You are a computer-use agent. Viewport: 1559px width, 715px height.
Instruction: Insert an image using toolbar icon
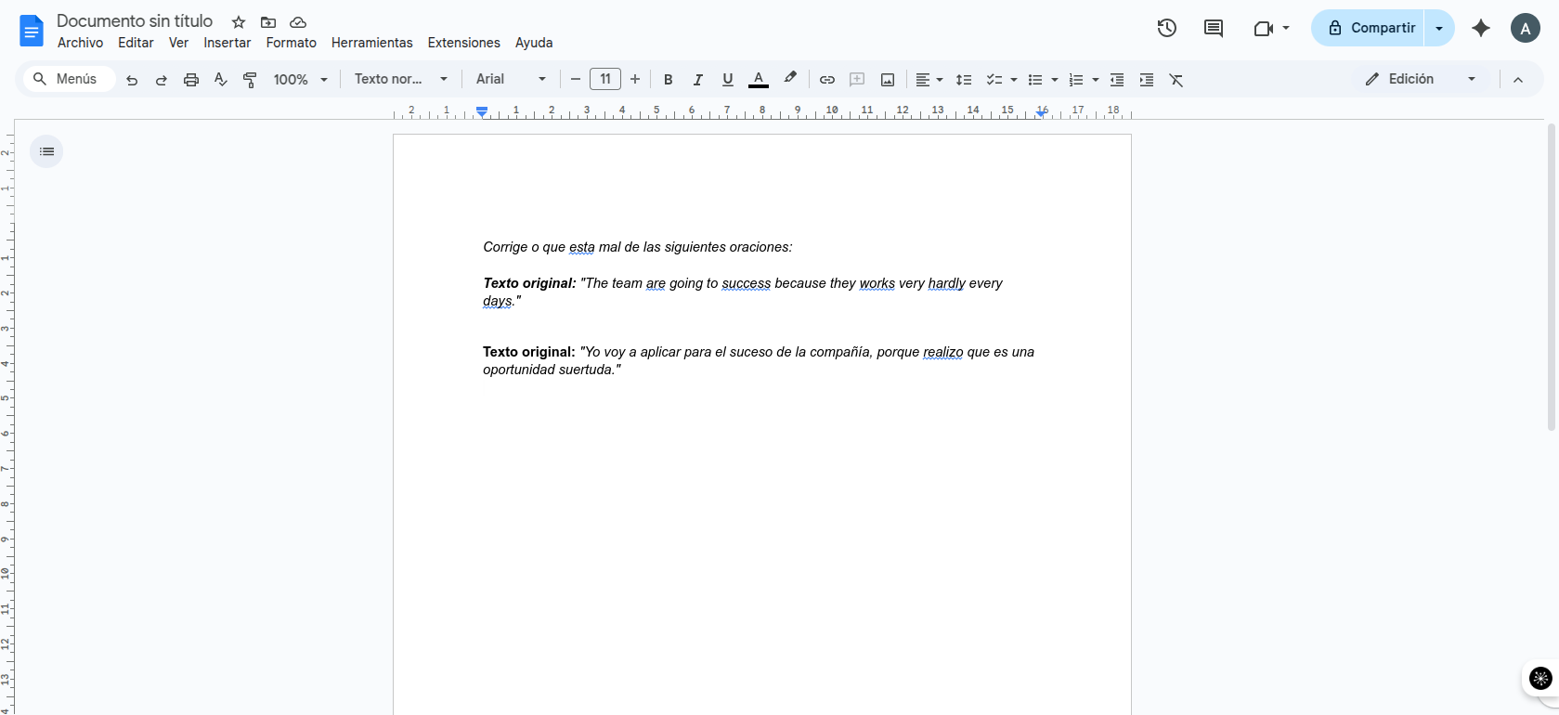888,80
